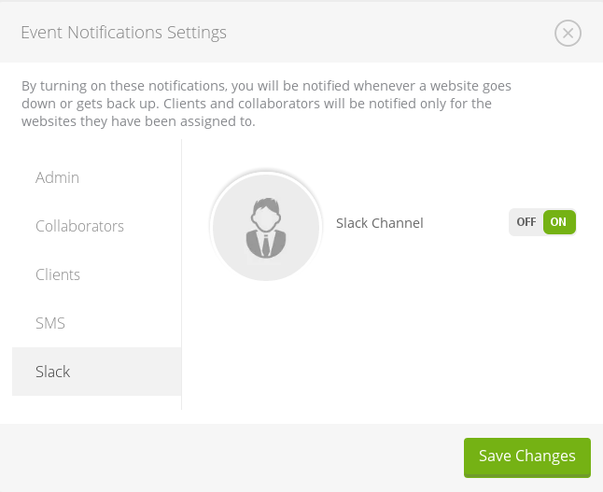603x492 pixels.
Task: Select the Clients tab
Action: pos(58,274)
